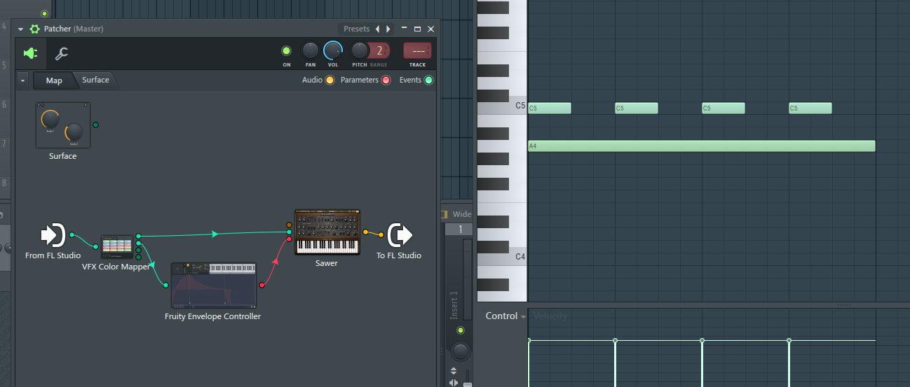
Task: Select mixer track number 1
Action: 461,230
